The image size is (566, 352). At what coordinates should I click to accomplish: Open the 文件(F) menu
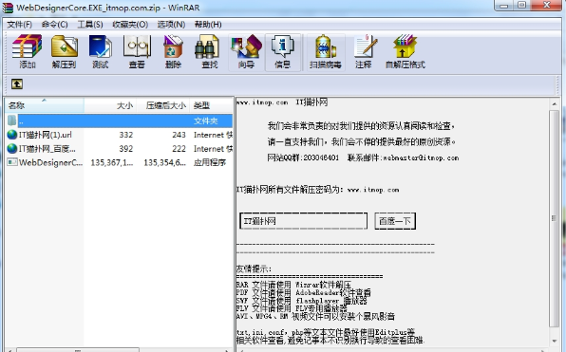pyautogui.click(x=20, y=24)
